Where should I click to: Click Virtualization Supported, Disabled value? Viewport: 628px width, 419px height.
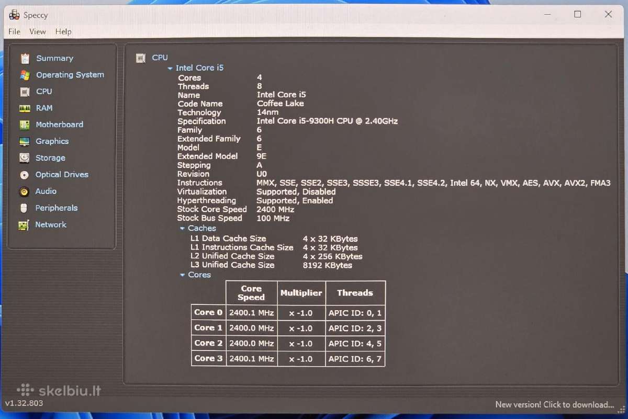[x=296, y=192]
